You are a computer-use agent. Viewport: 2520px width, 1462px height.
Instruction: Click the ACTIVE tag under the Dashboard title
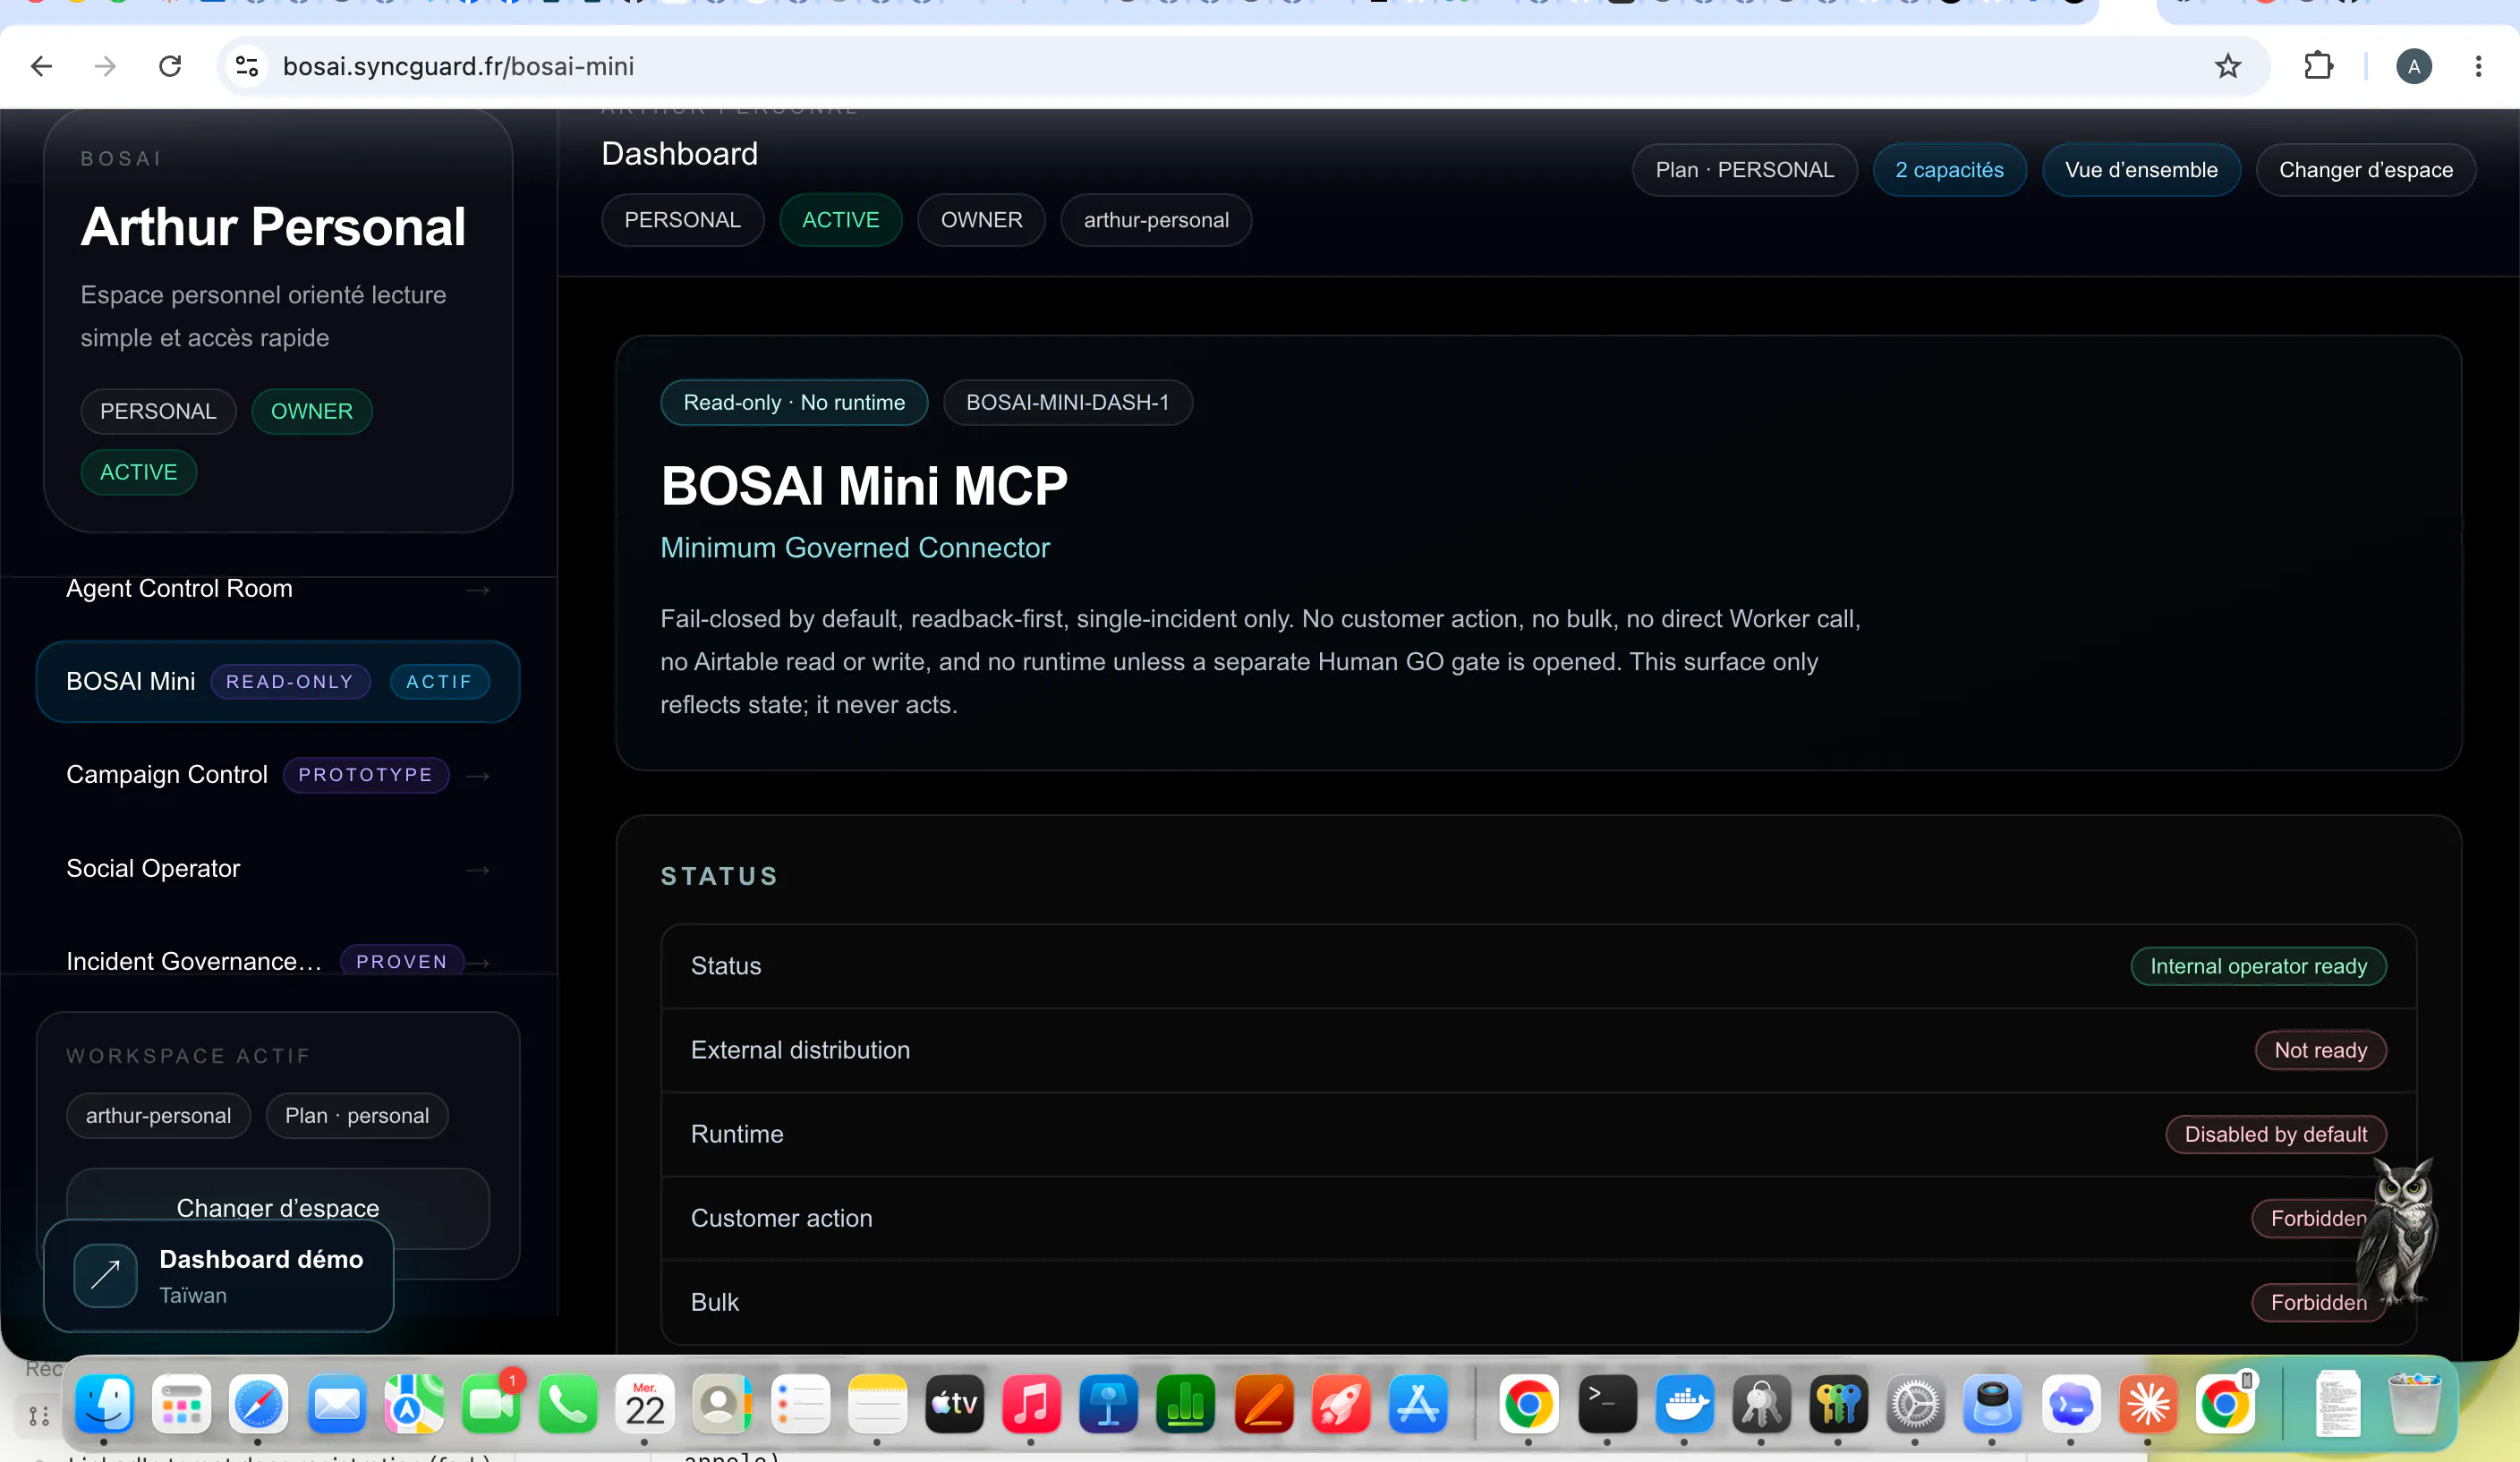[x=840, y=220]
